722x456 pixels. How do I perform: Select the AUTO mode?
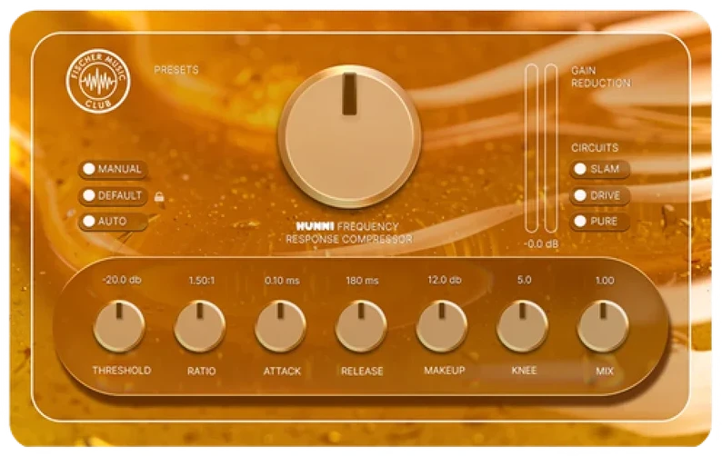point(114,222)
